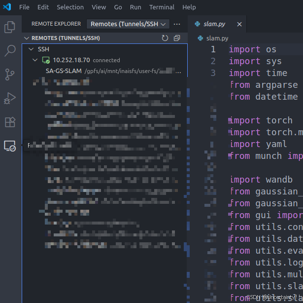303x303 pixels.
Task: Click line number 2 in the gutter
Action: click(213, 61)
